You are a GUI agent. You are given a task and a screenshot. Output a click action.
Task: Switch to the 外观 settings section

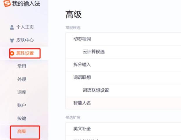[x=22, y=79]
